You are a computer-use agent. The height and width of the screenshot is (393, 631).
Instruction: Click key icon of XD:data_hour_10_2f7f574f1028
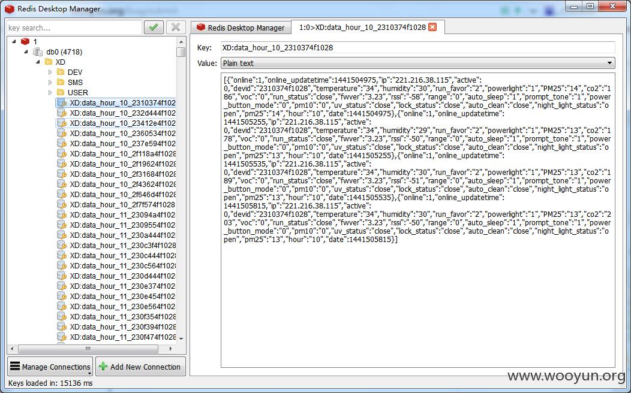62,204
